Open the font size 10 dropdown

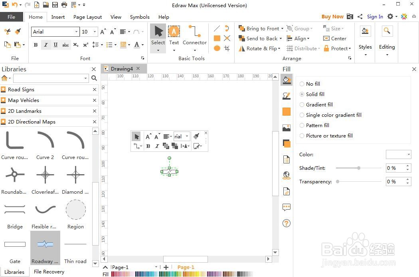(x=95, y=31)
